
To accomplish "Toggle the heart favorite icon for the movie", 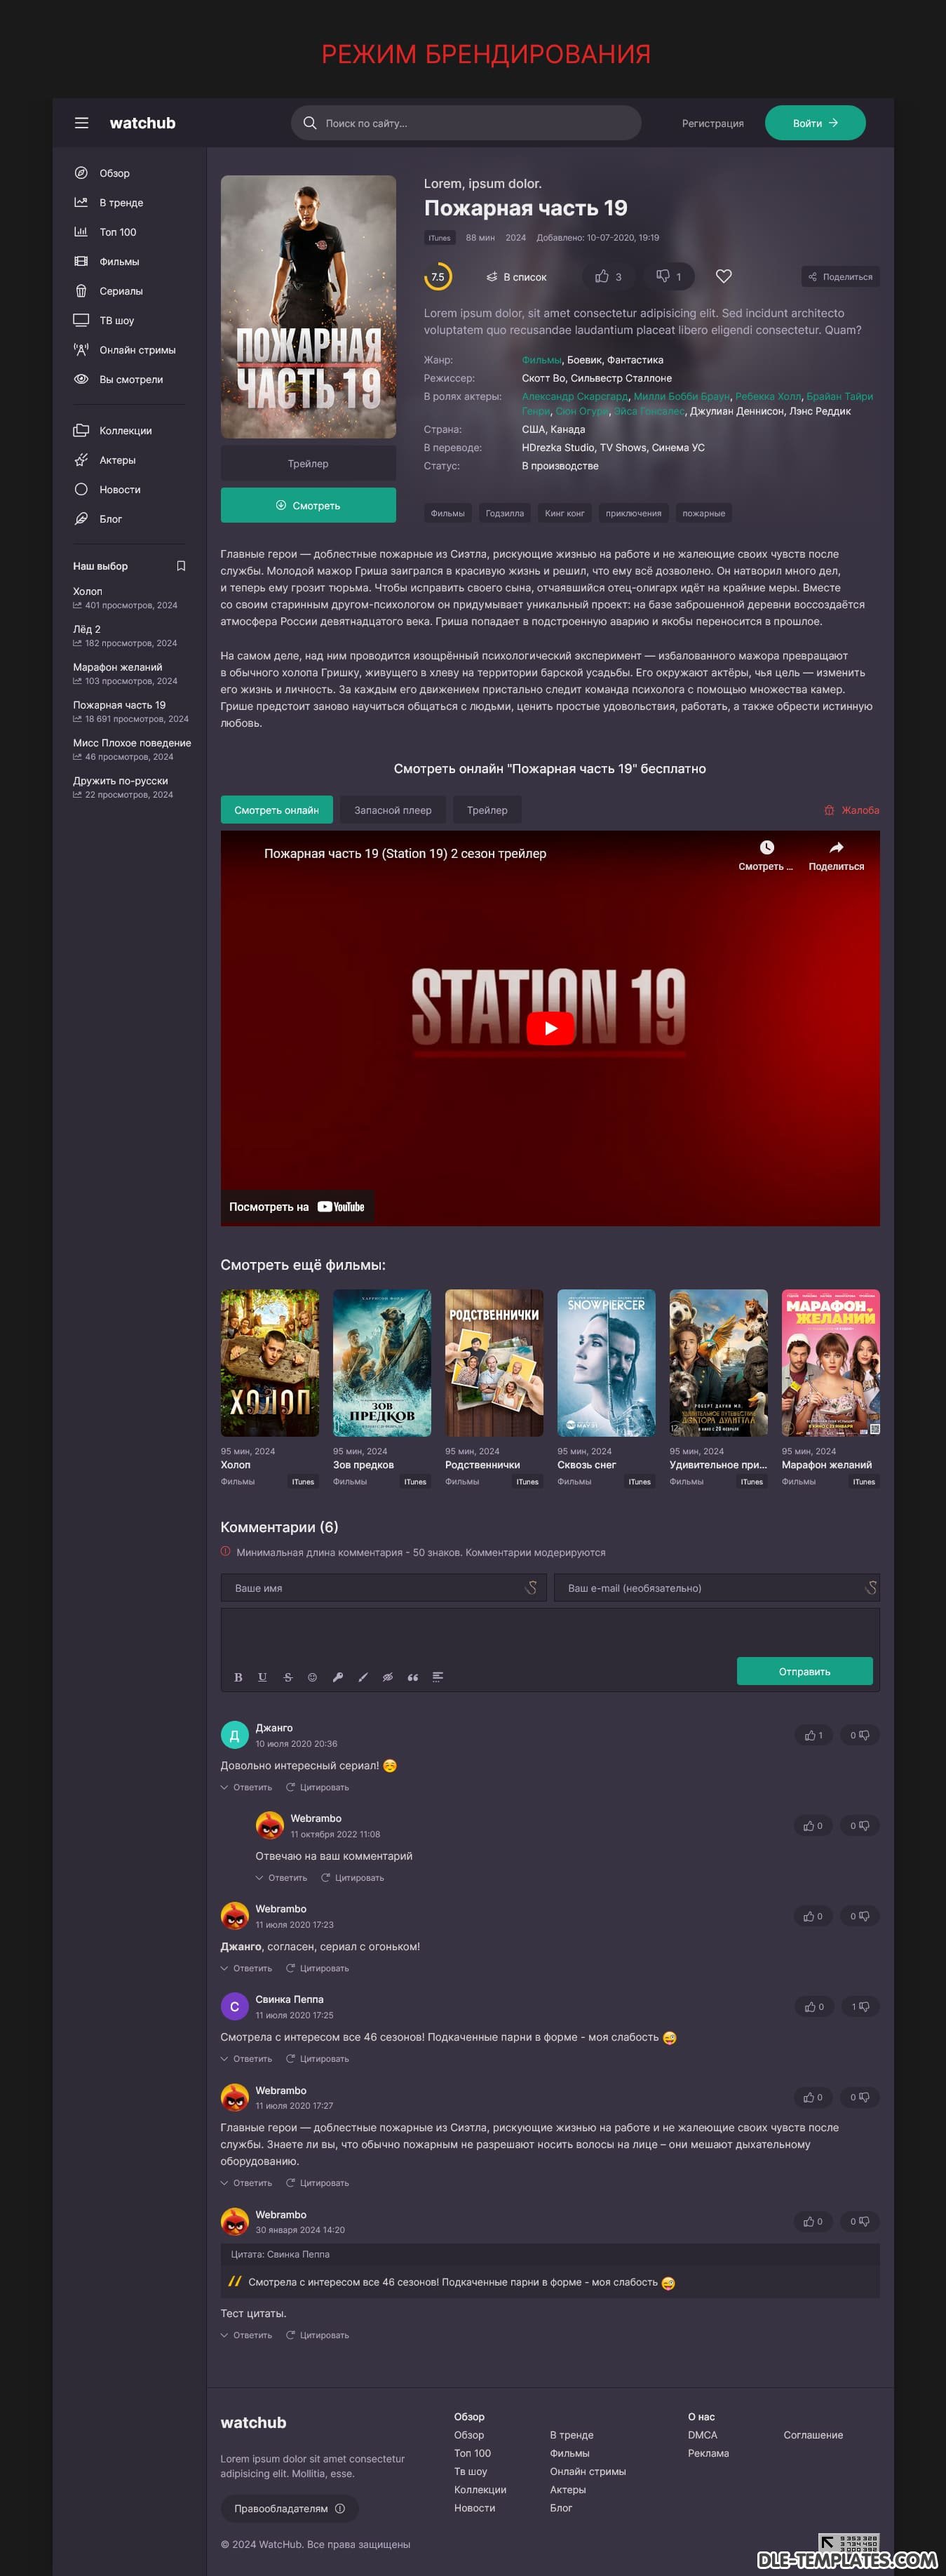I will pyautogui.click(x=724, y=276).
